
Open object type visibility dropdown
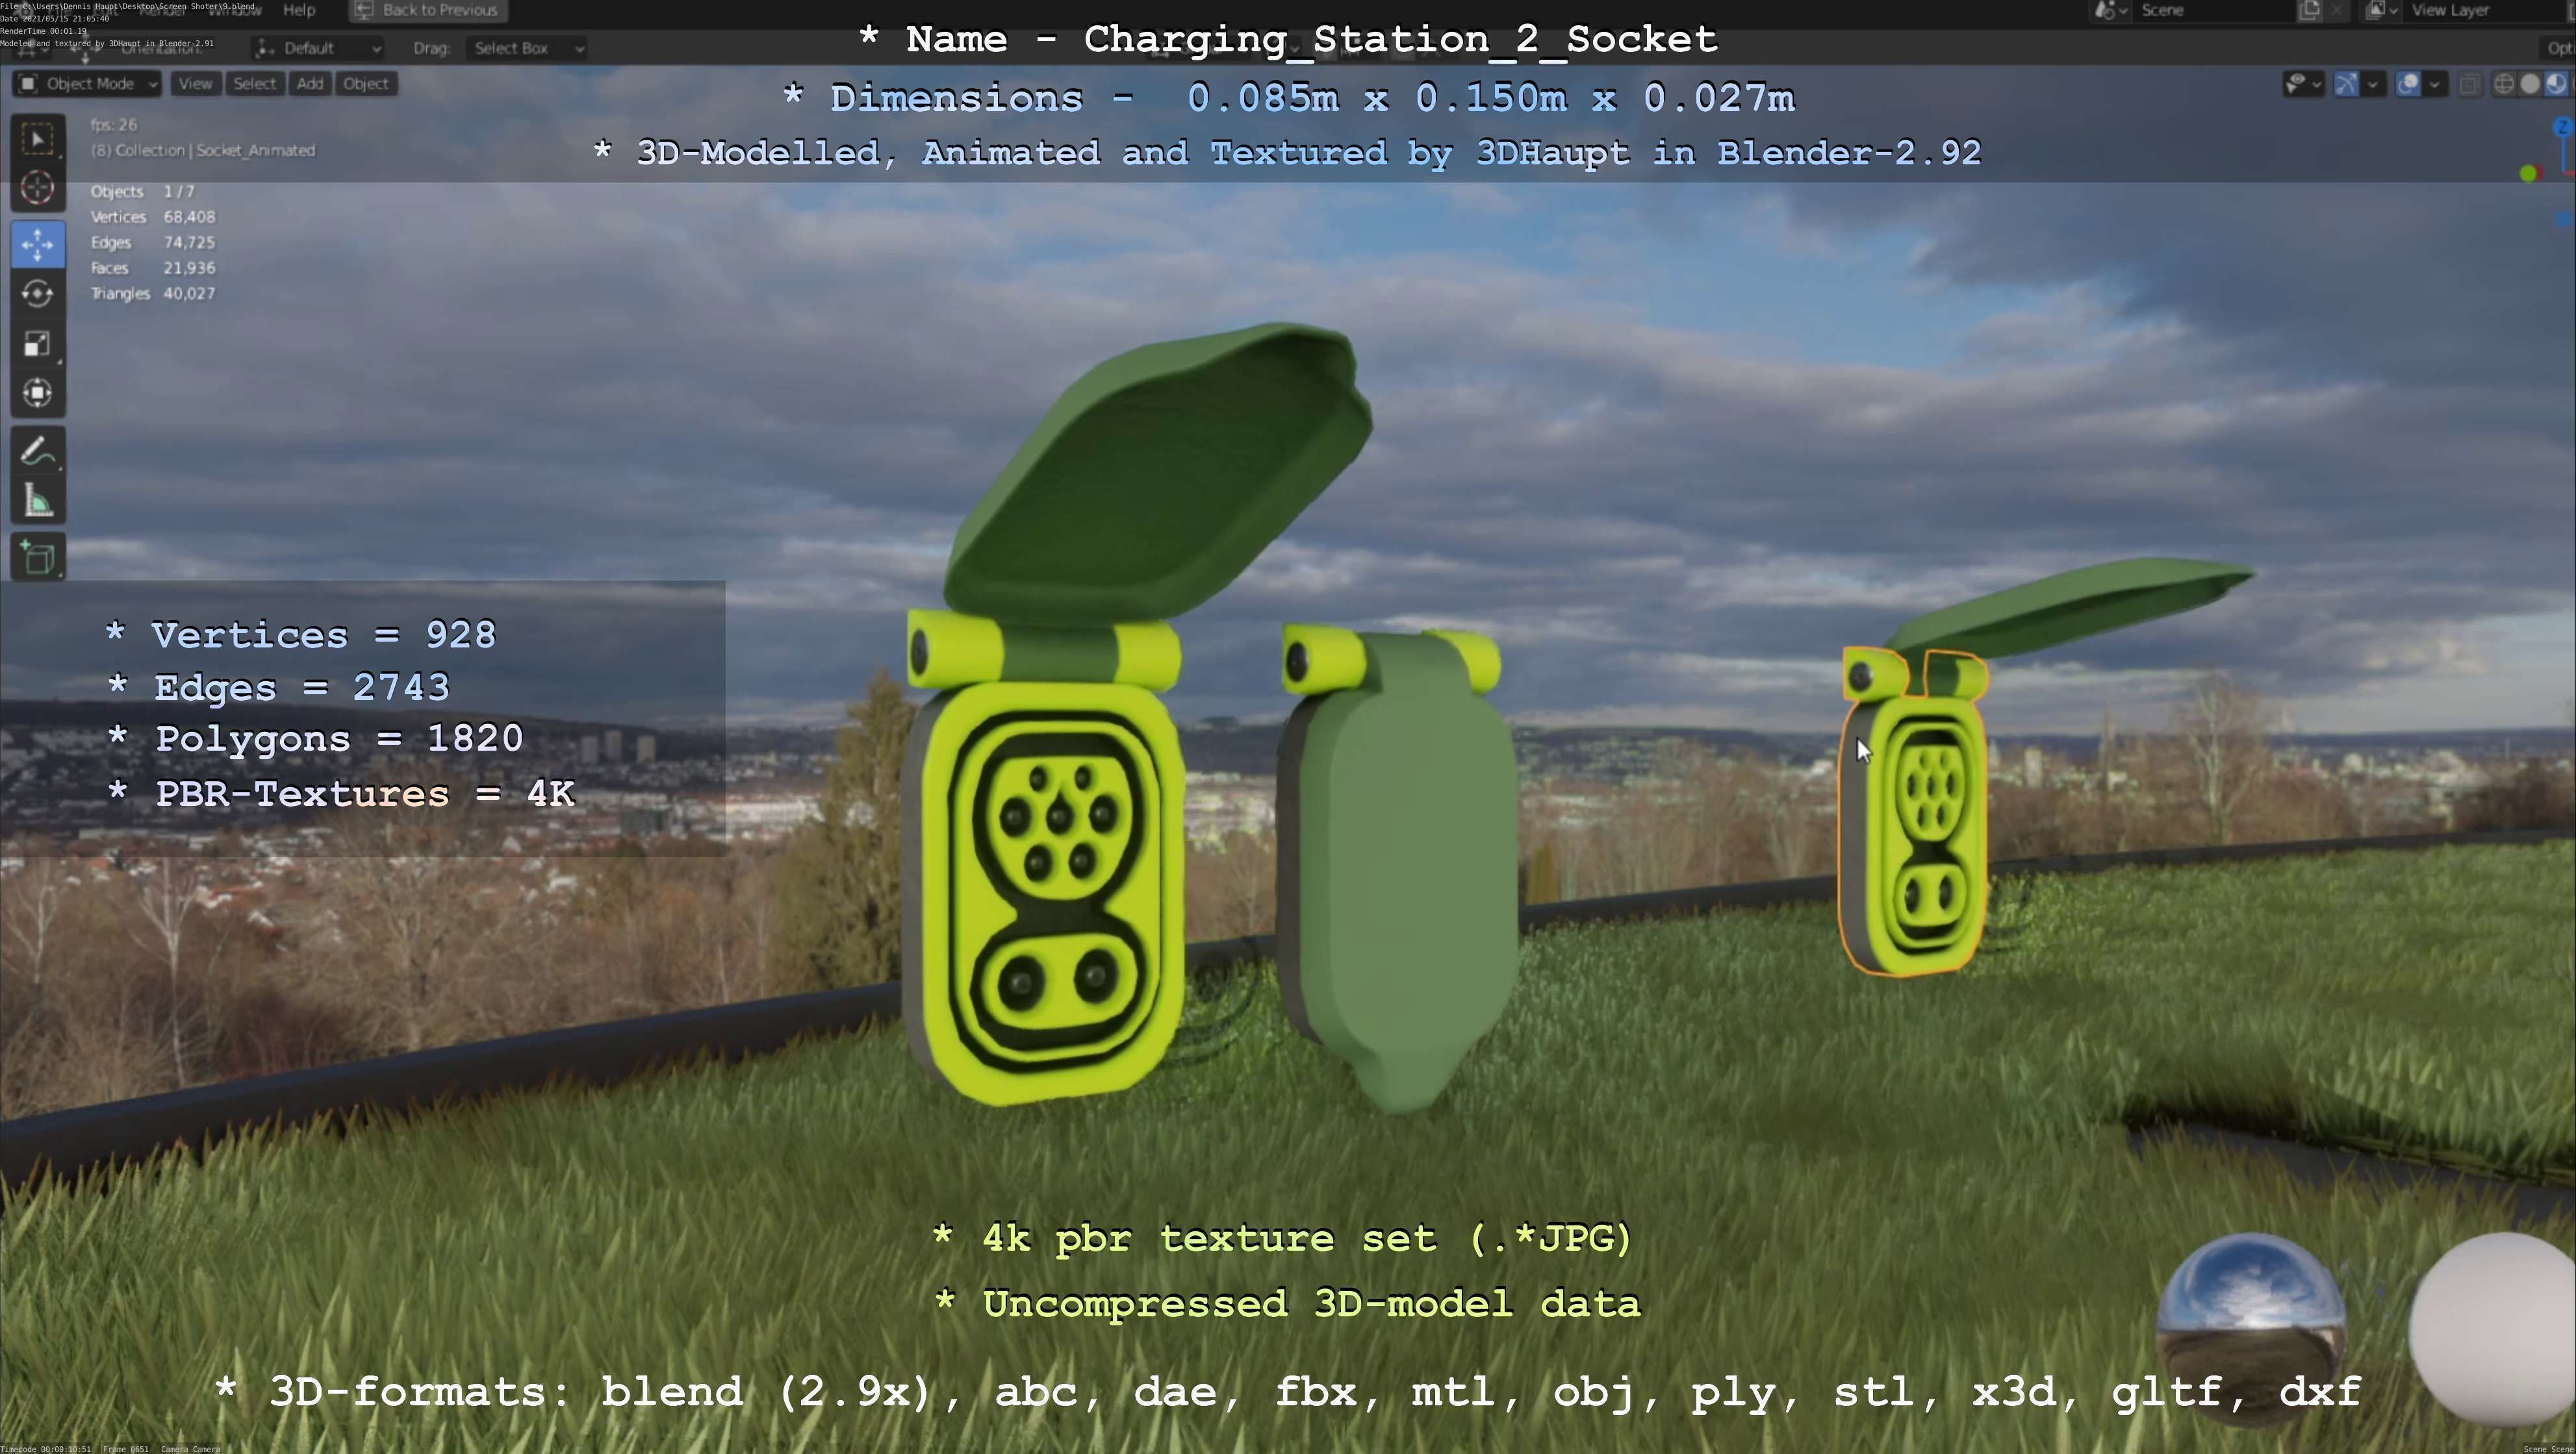tap(2303, 84)
